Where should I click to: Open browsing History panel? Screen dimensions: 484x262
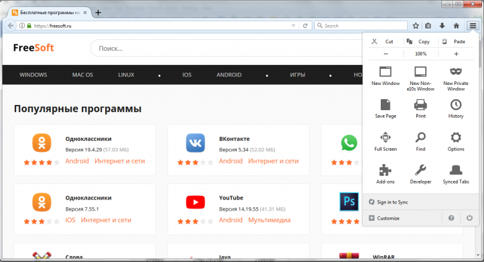(456, 104)
